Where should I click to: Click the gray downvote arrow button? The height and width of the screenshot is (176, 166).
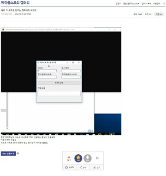[x=88, y=158]
